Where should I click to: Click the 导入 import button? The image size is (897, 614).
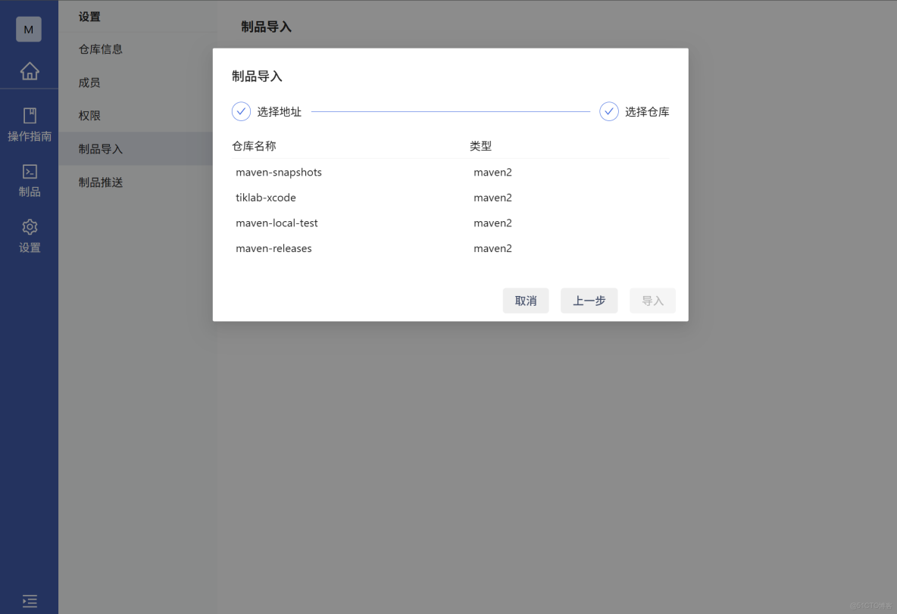[x=652, y=301]
